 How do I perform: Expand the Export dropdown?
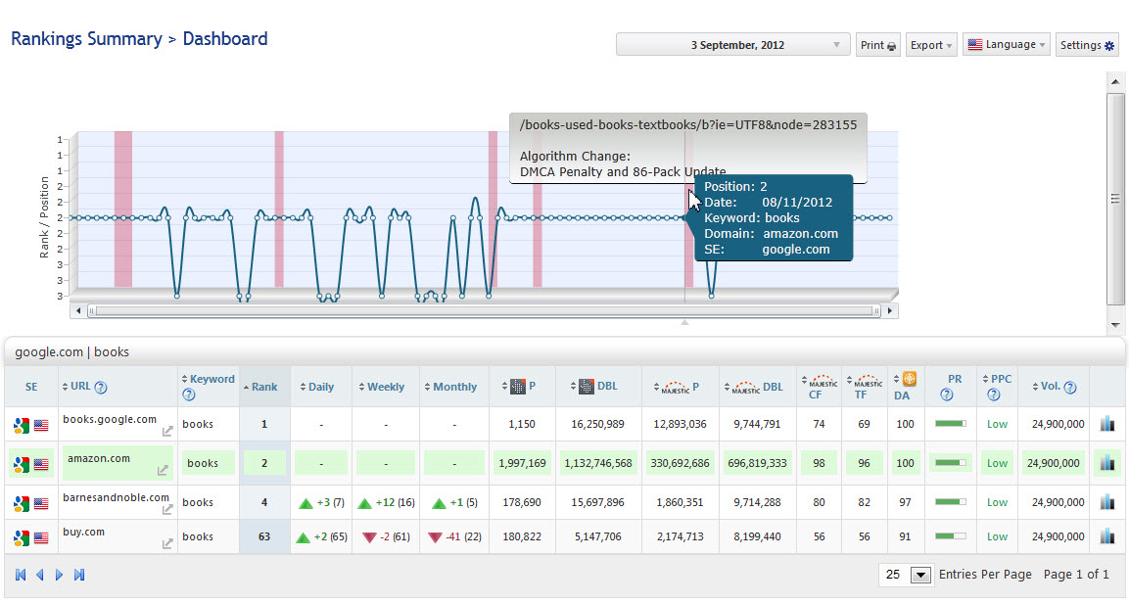pos(931,45)
